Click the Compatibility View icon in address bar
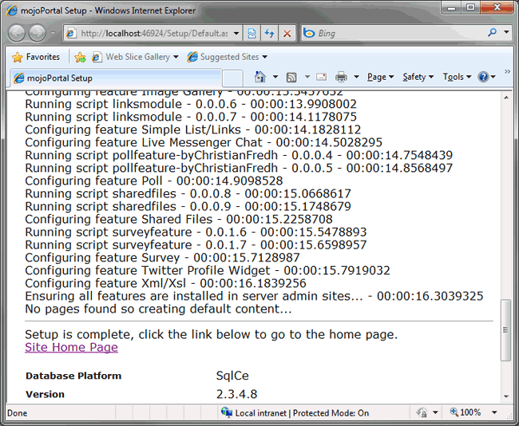The image size is (519, 426). 252,34
